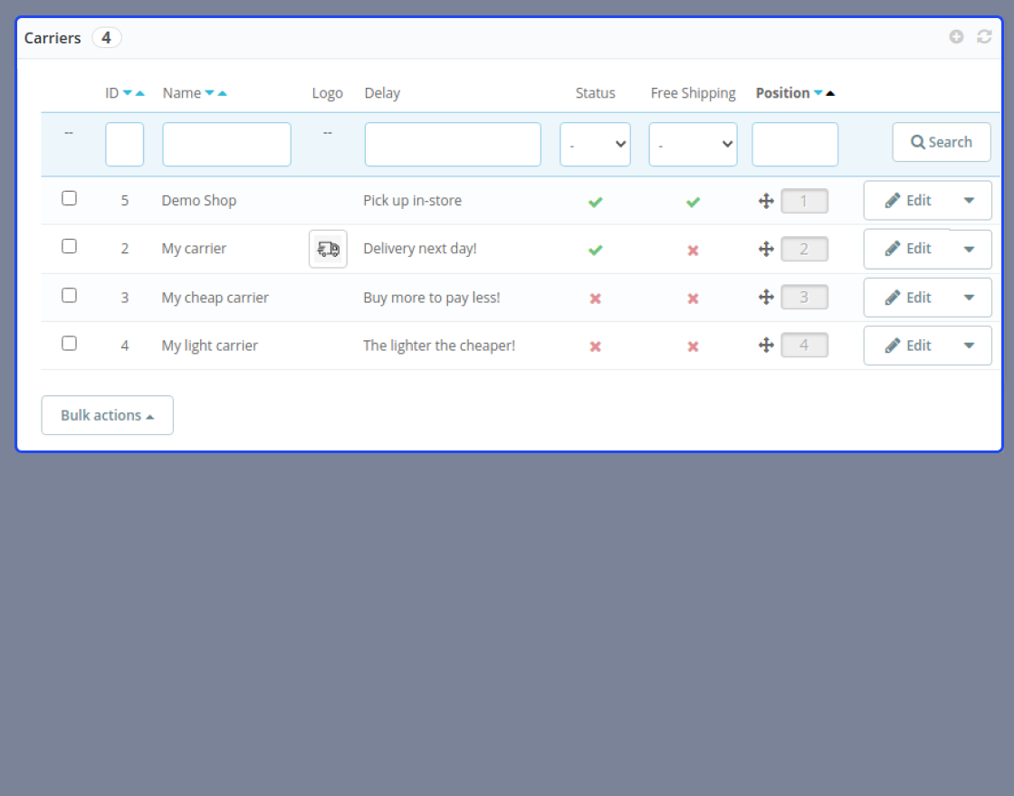Click the Carriers count badge 4
This screenshot has height=796, width=1014.
[106, 37]
